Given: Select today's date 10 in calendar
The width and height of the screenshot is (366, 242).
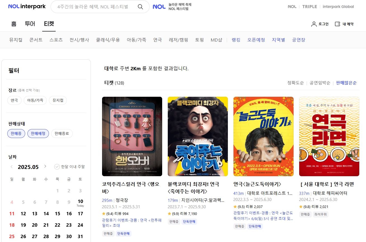Looking at the screenshot, I should (80, 201).
